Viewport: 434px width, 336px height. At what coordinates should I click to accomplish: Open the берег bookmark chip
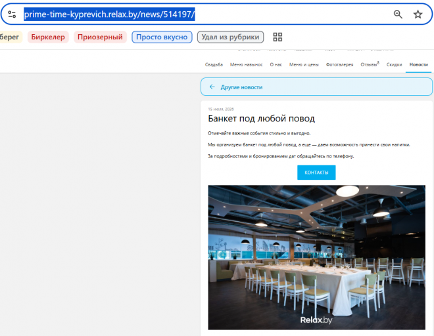[10, 37]
